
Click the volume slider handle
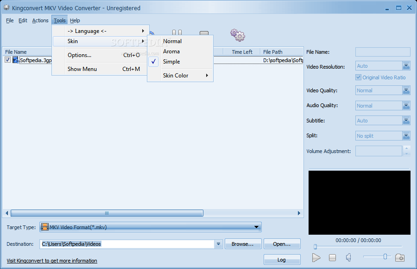click(385, 256)
